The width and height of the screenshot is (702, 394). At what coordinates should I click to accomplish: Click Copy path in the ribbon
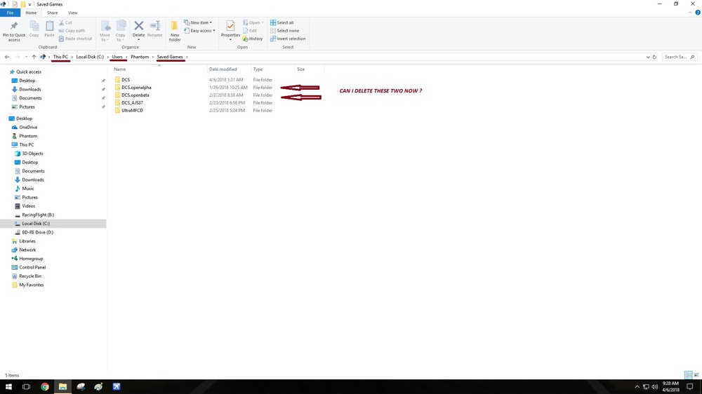click(72, 31)
